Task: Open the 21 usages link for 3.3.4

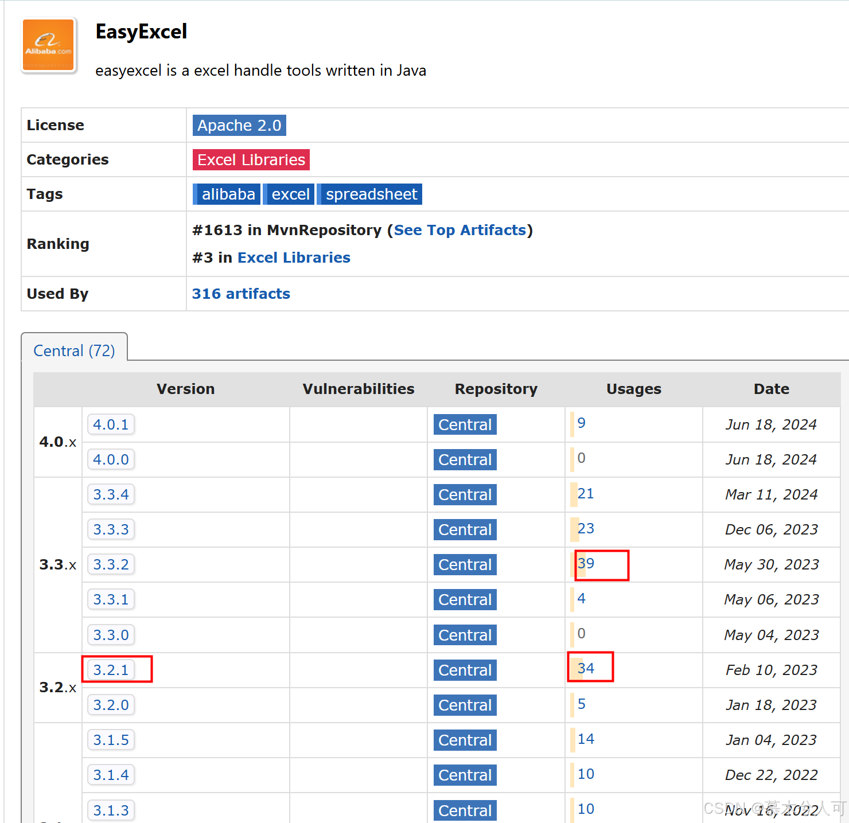Action: (x=586, y=493)
